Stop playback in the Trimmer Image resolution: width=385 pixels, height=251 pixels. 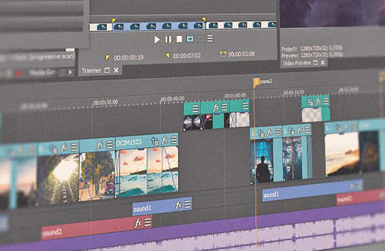pos(180,39)
